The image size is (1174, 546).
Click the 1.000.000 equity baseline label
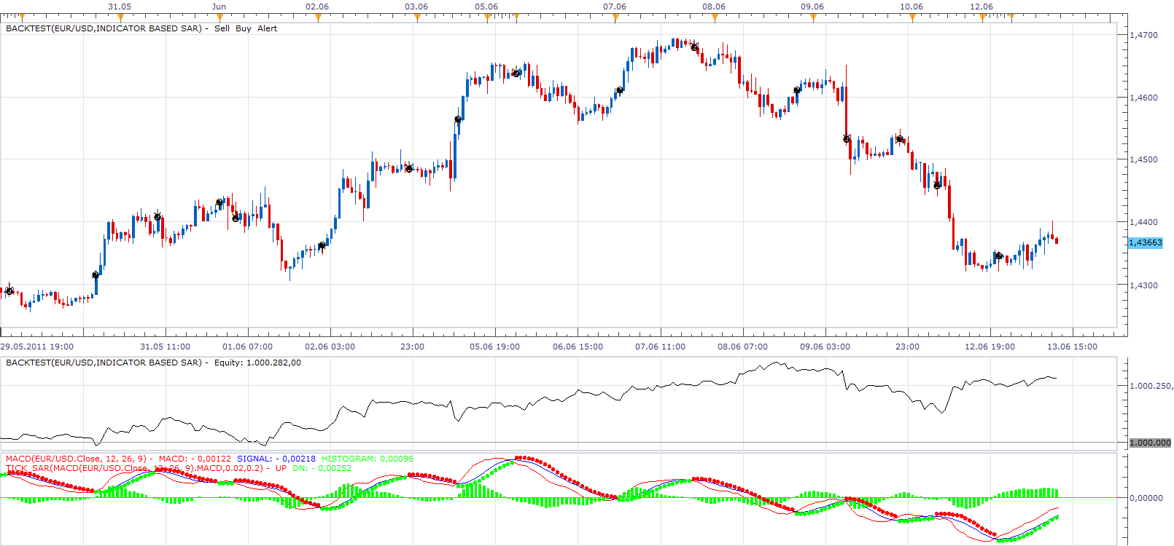[x=1150, y=443]
